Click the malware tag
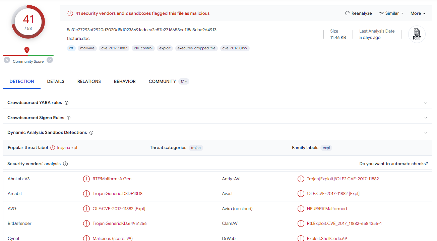The width and height of the screenshot is (437, 241). coord(87,48)
